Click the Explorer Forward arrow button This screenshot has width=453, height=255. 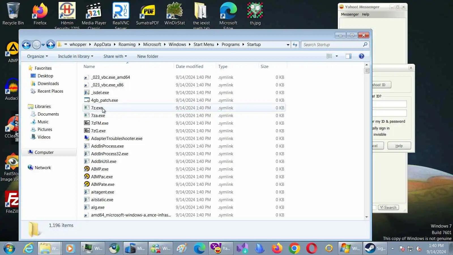(x=36, y=44)
